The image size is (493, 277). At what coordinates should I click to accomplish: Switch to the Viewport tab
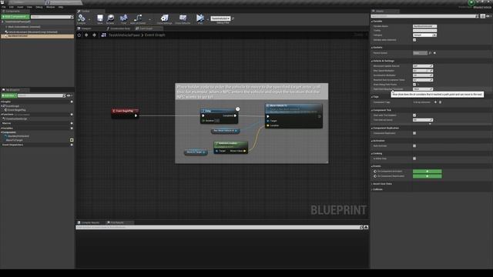click(x=86, y=28)
